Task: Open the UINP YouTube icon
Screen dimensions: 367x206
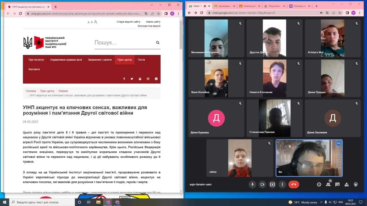Action: [140, 79]
